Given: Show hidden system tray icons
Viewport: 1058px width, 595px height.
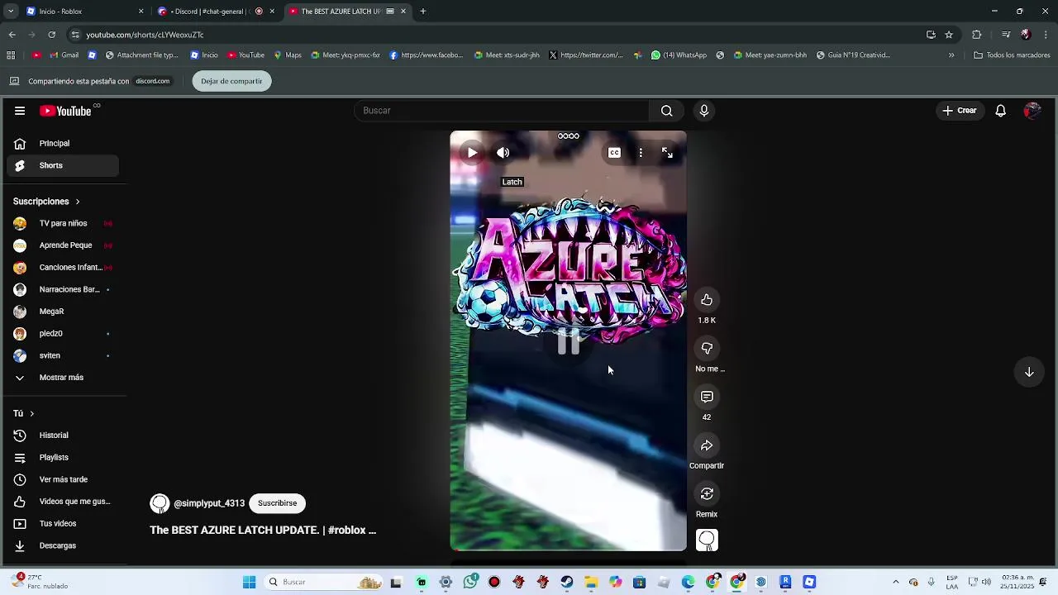Looking at the screenshot, I should 895,583.
